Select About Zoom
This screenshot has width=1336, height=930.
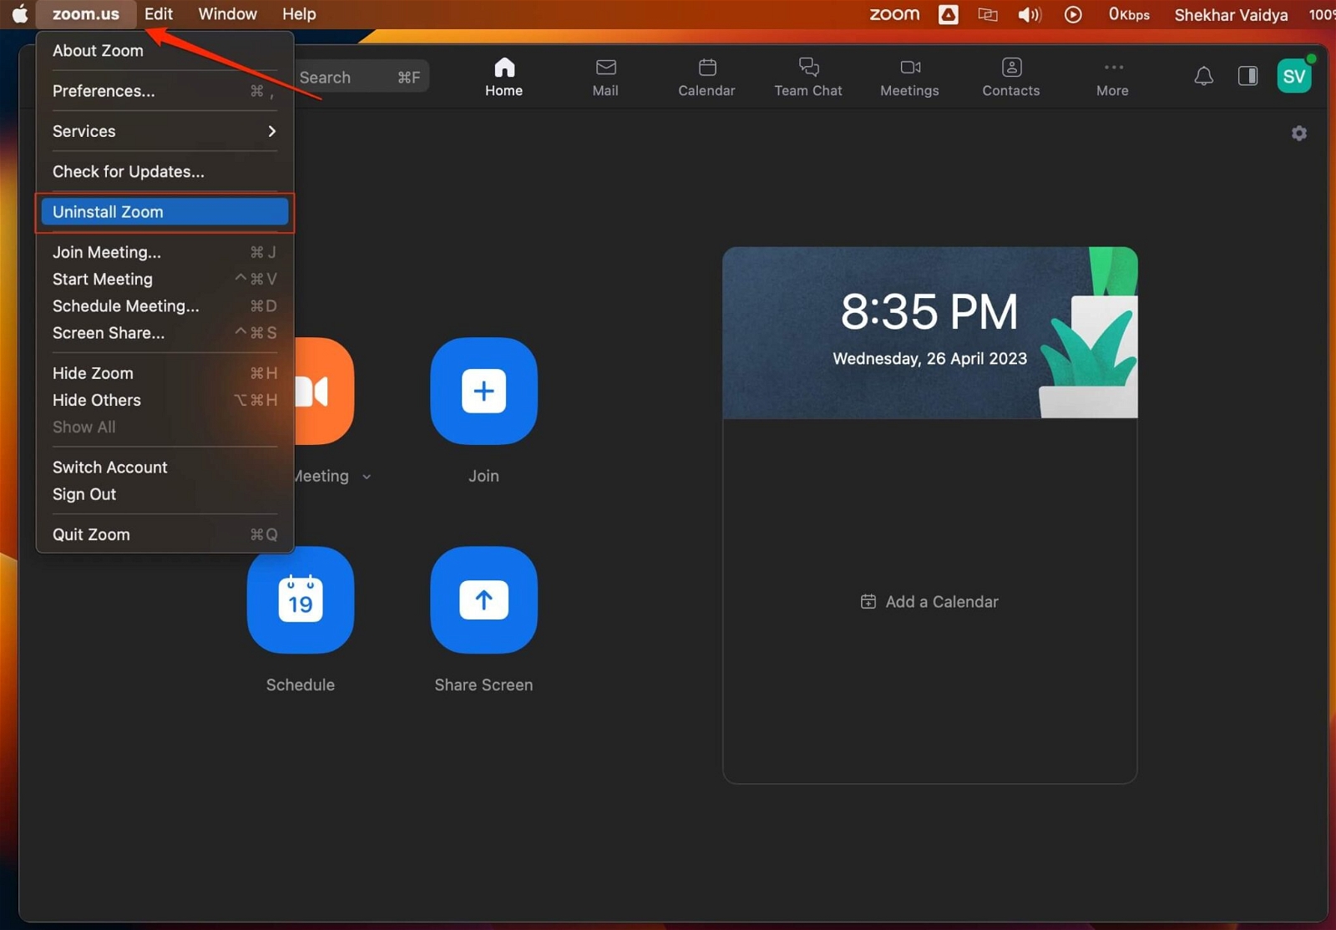pyautogui.click(x=164, y=51)
